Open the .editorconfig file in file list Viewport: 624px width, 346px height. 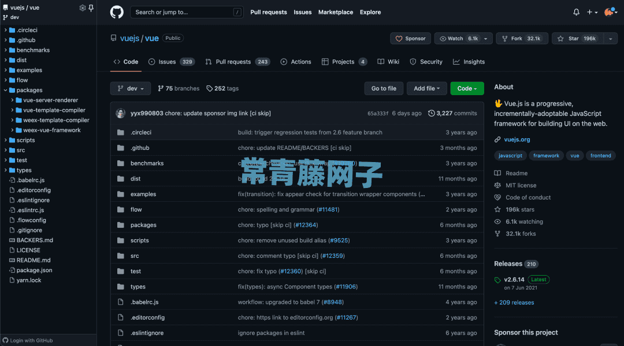tap(148, 317)
